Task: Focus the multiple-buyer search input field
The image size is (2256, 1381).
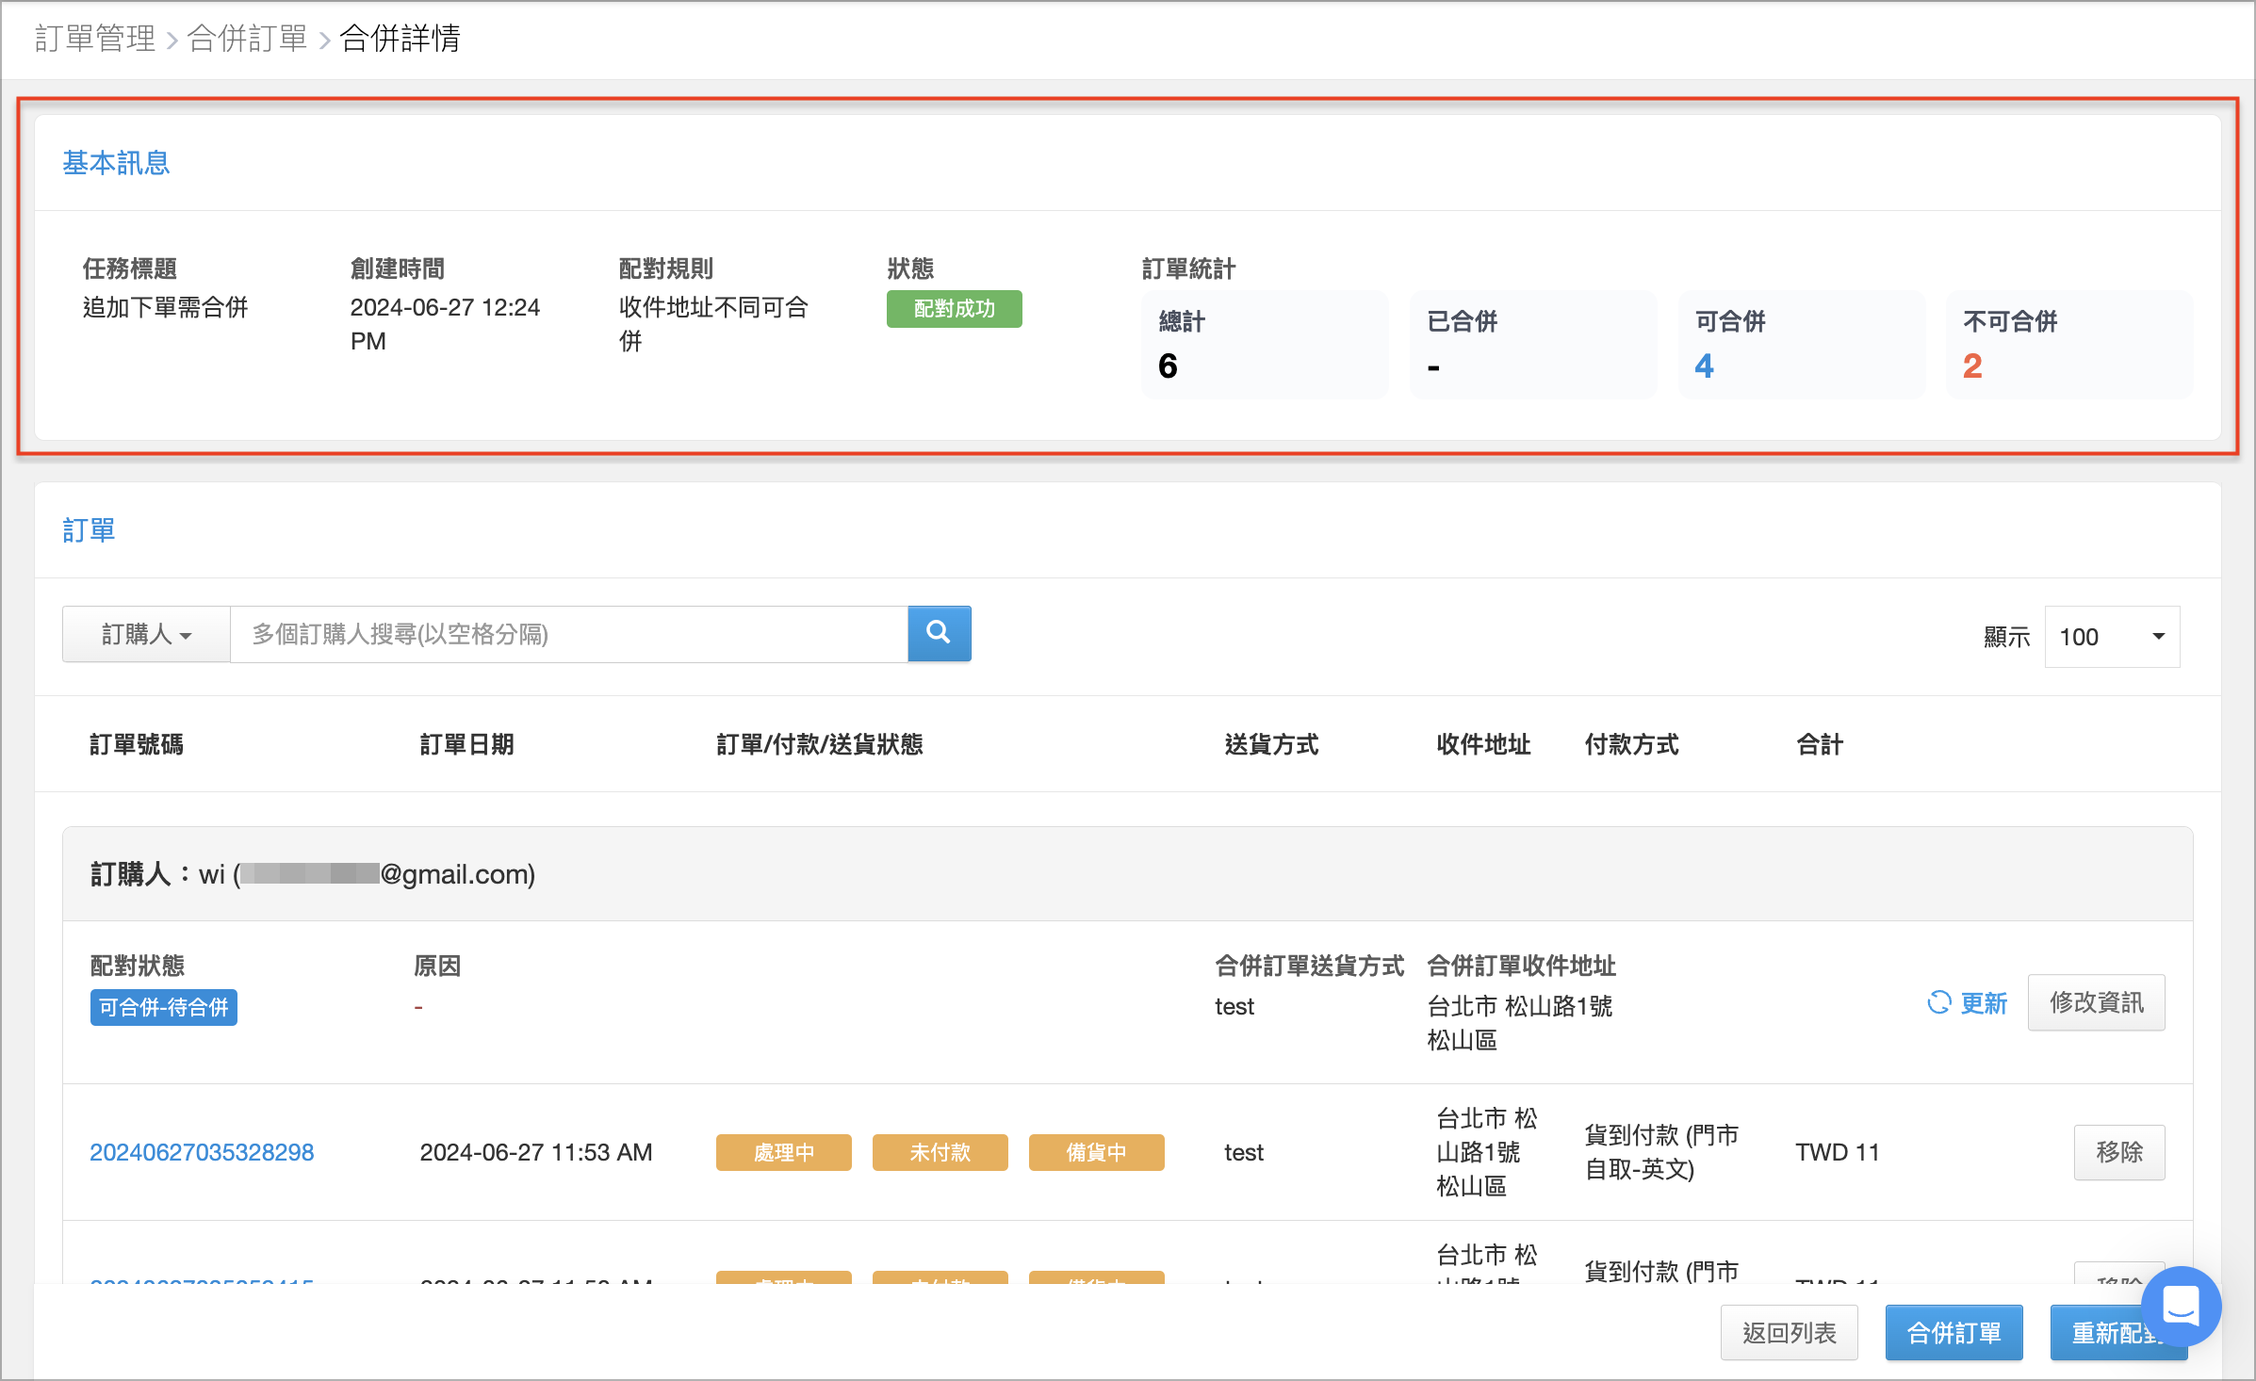Action: coord(569,634)
